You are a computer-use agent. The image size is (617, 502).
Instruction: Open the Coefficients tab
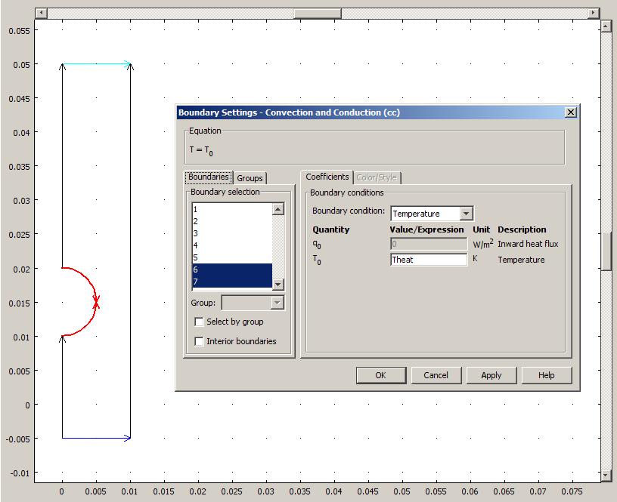327,177
